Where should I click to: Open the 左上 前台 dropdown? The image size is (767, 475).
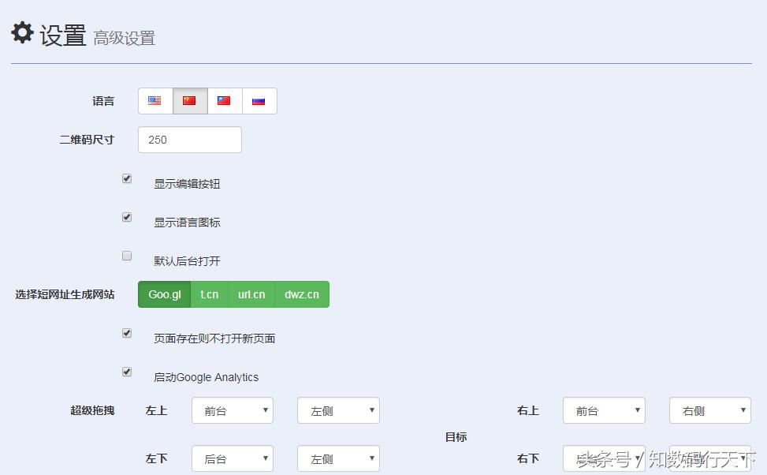(232, 410)
